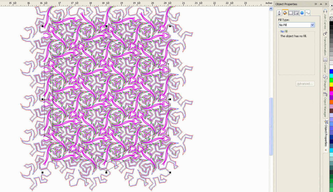This screenshot has height=192, width=333.
Task: Apply the No Color (X) swatch
Action: pyautogui.click(x=331, y=19)
